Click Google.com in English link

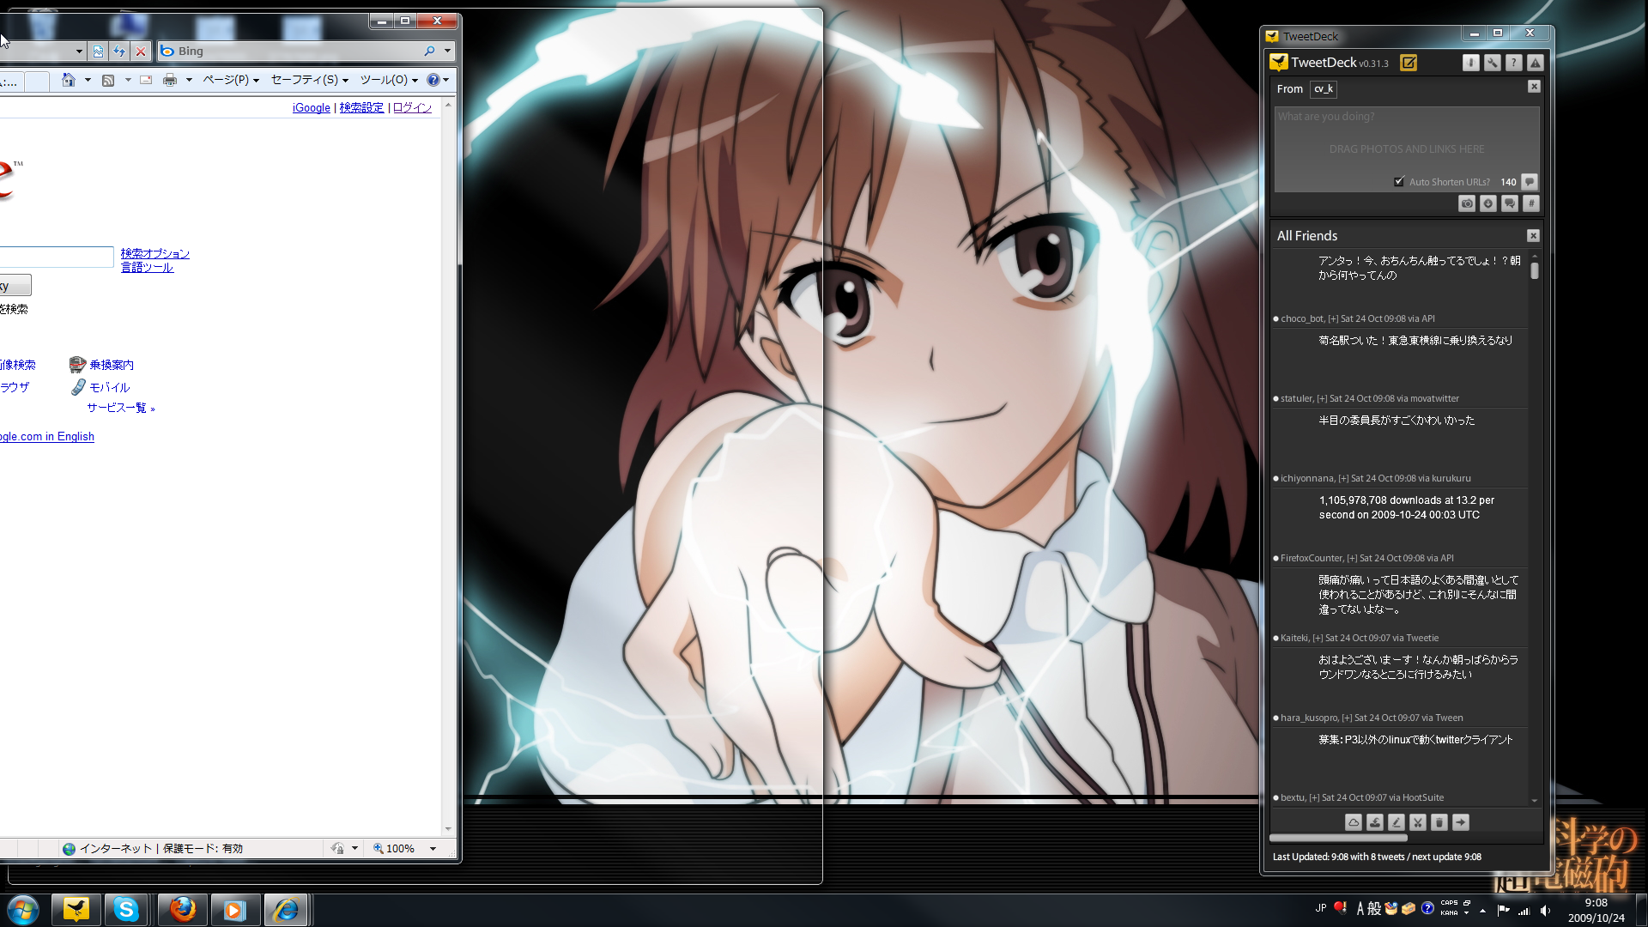[47, 436]
